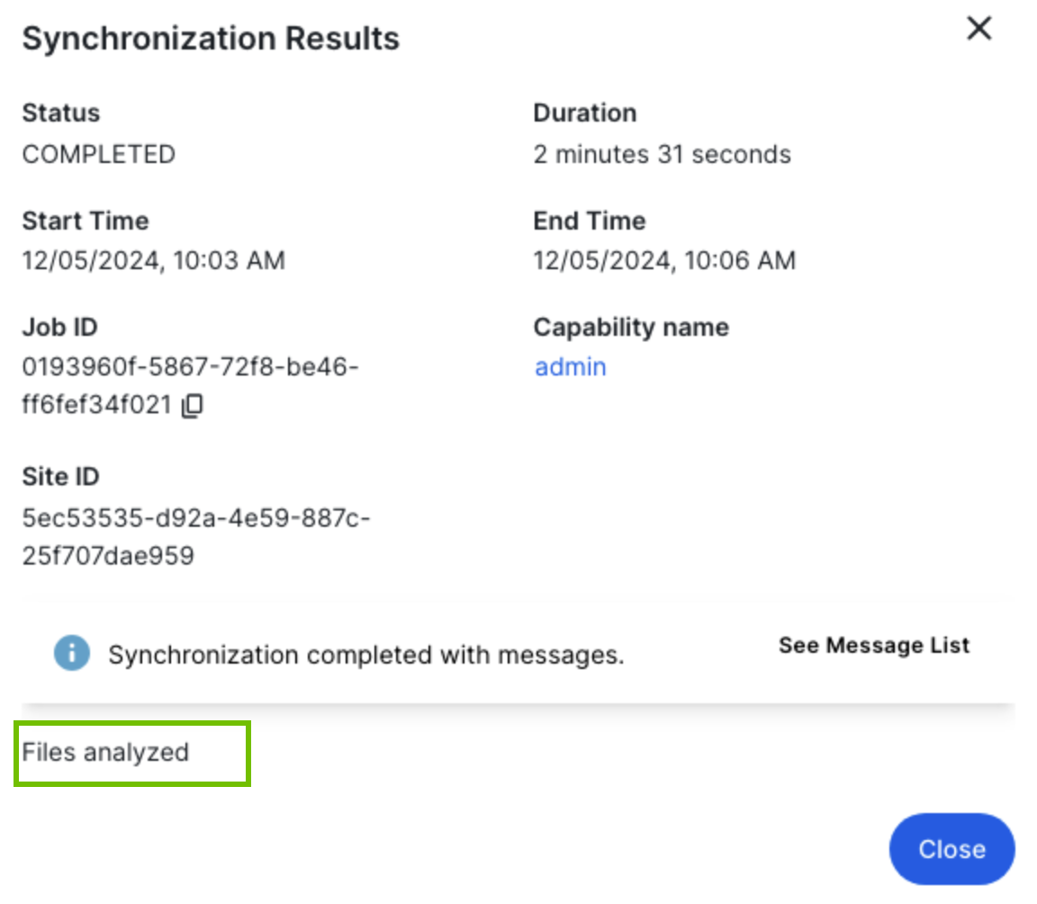Screen dimensions: 1037x904
Task: Click the Job ID label
Action: [x=59, y=328]
